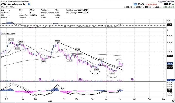Click the +13.49 (+7.05%) daily change

pyautogui.click(x=168, y=7)
